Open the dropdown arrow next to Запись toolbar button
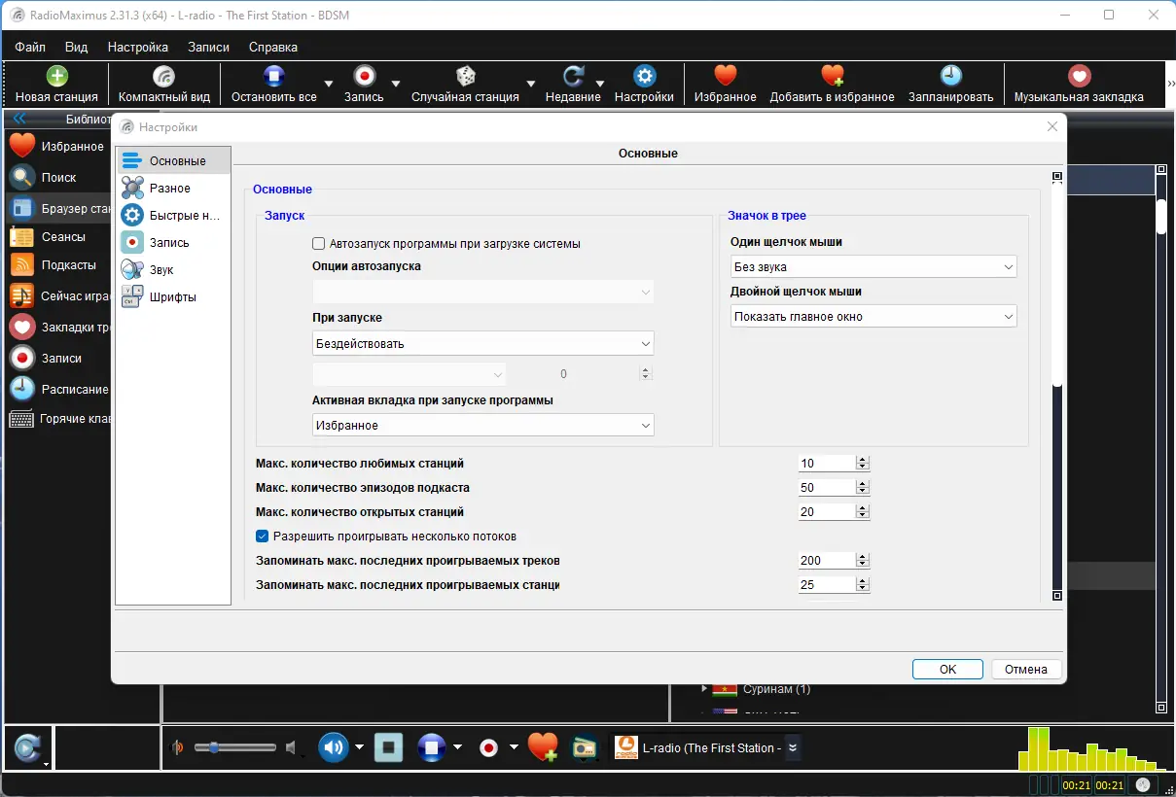1176x797 pixels. click(x=395, y=84)
